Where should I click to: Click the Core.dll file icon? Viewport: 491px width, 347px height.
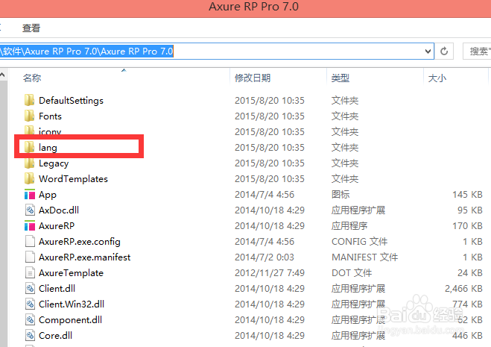[x=30, y=335]
